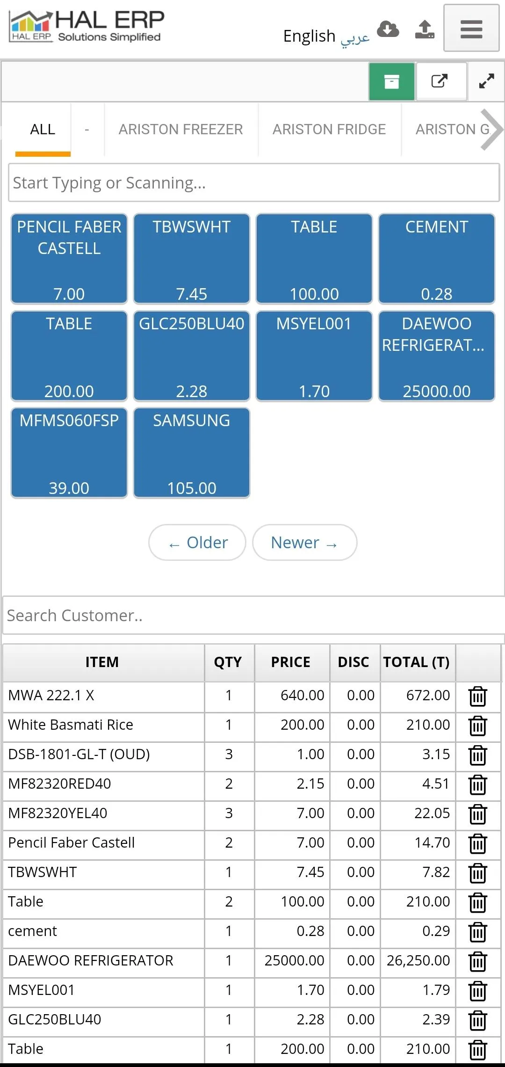Click total 22.05 in MF82320YEL40 row
This screenshot has width=505, height=1067.
tap(432, 813)
